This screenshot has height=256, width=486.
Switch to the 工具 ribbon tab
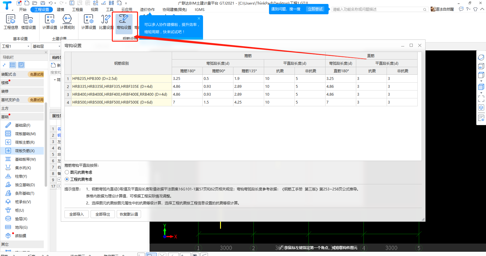(x=110, y=9)
